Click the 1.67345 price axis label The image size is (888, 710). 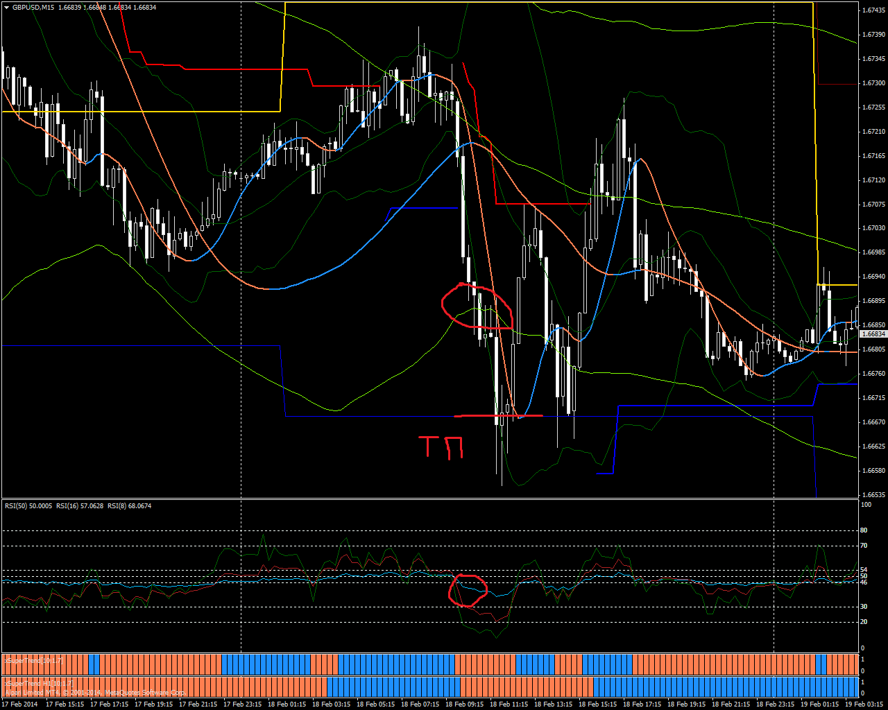tap(873, 59)
